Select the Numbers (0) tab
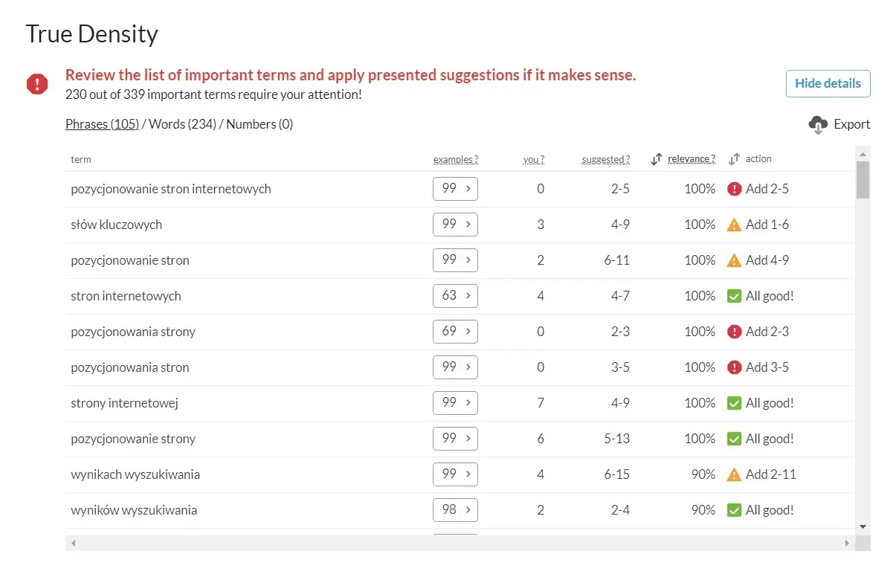The height and width of the screenshot is (580, 896). (260, 124)
